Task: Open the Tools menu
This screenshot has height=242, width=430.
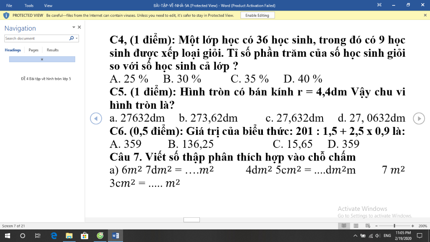Action: [29, 5]
